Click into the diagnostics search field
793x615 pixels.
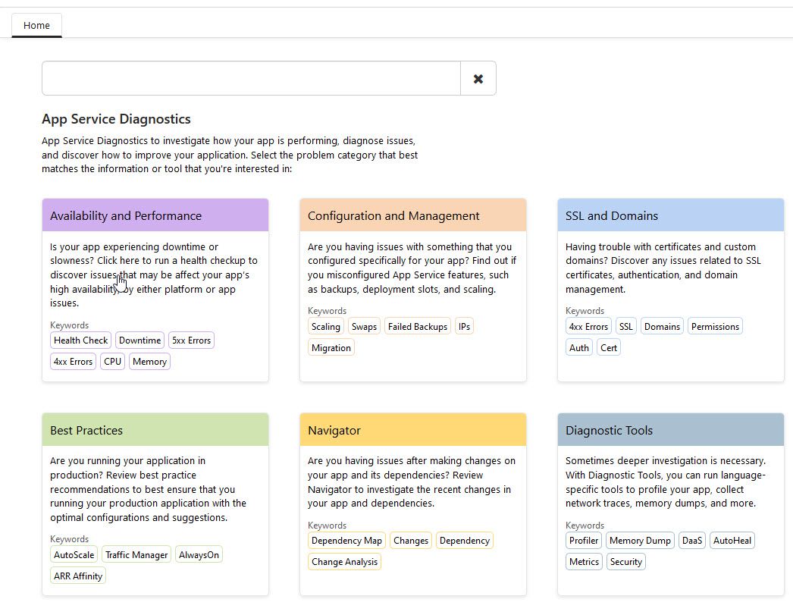pos(252,78)
